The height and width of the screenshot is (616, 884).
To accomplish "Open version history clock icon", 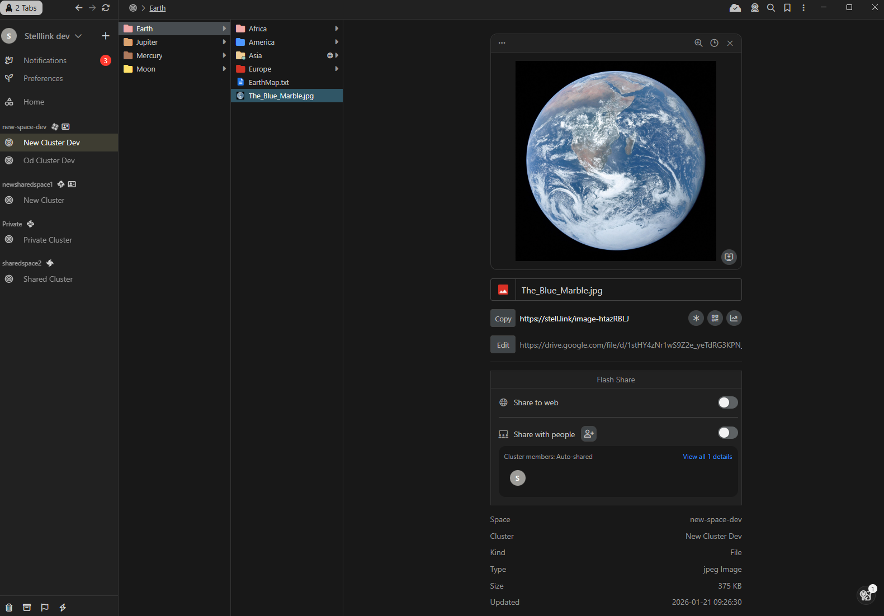I will click(x=714, y=43).
